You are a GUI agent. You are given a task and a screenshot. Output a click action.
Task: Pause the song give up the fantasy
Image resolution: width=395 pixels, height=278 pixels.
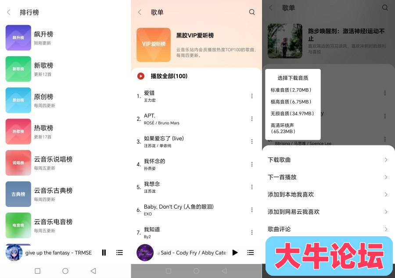coord(104,253)
